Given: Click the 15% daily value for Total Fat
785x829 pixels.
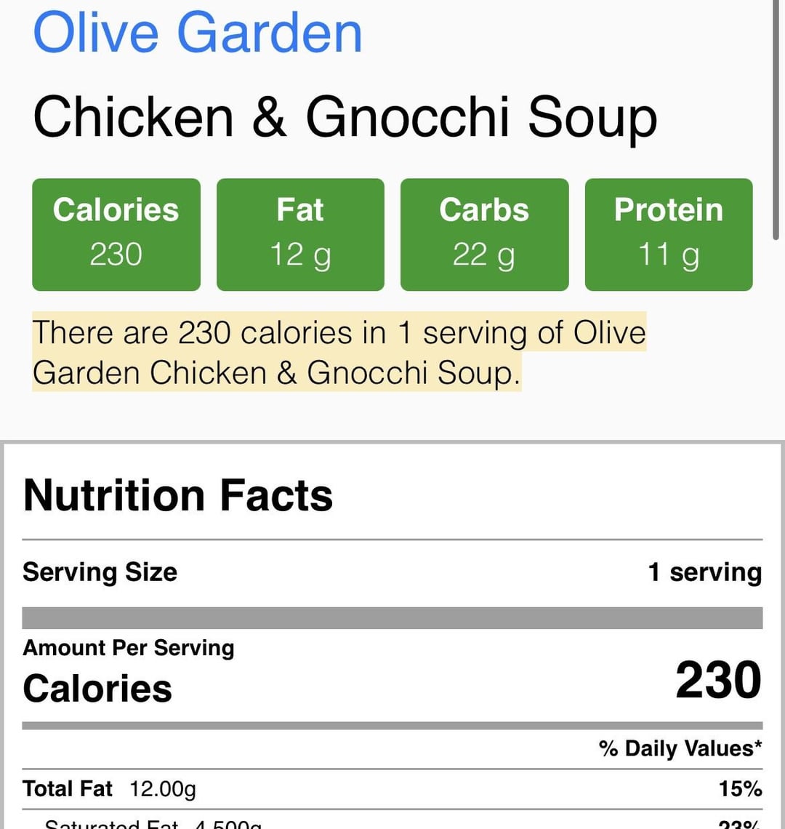Looking at the screenshot, I should click(x=740, y=789).
